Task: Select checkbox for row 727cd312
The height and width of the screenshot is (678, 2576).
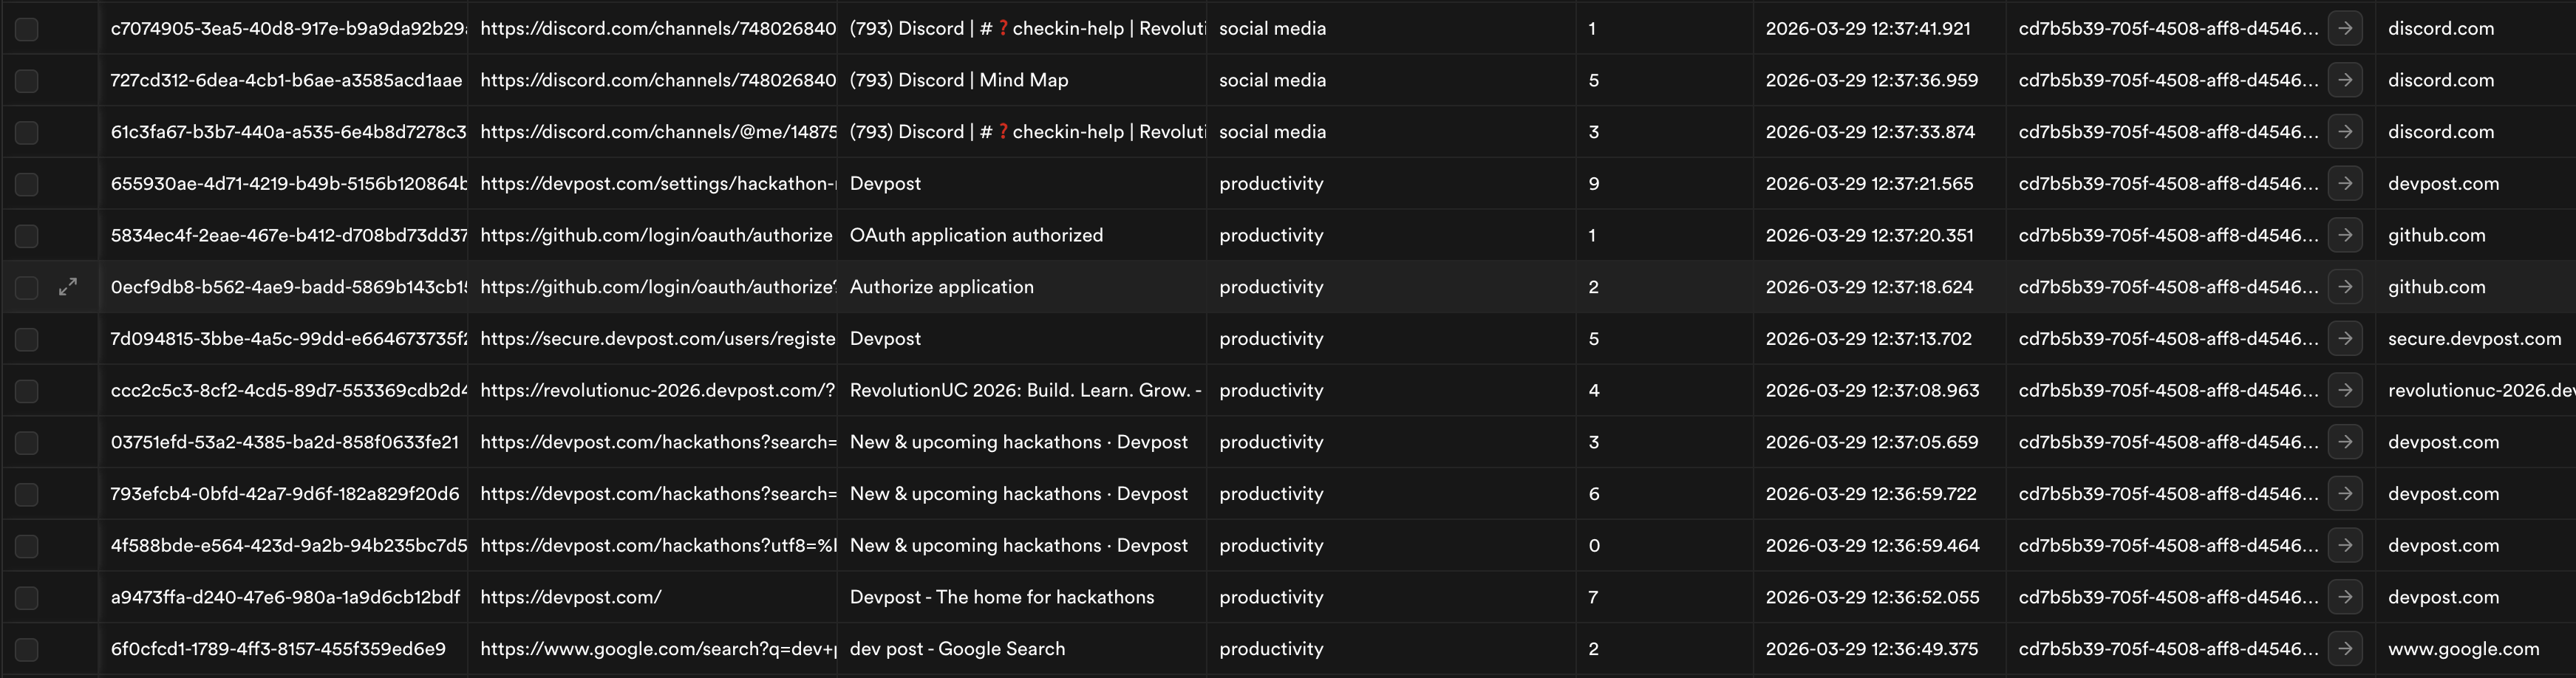Action: tap(27, 81)
